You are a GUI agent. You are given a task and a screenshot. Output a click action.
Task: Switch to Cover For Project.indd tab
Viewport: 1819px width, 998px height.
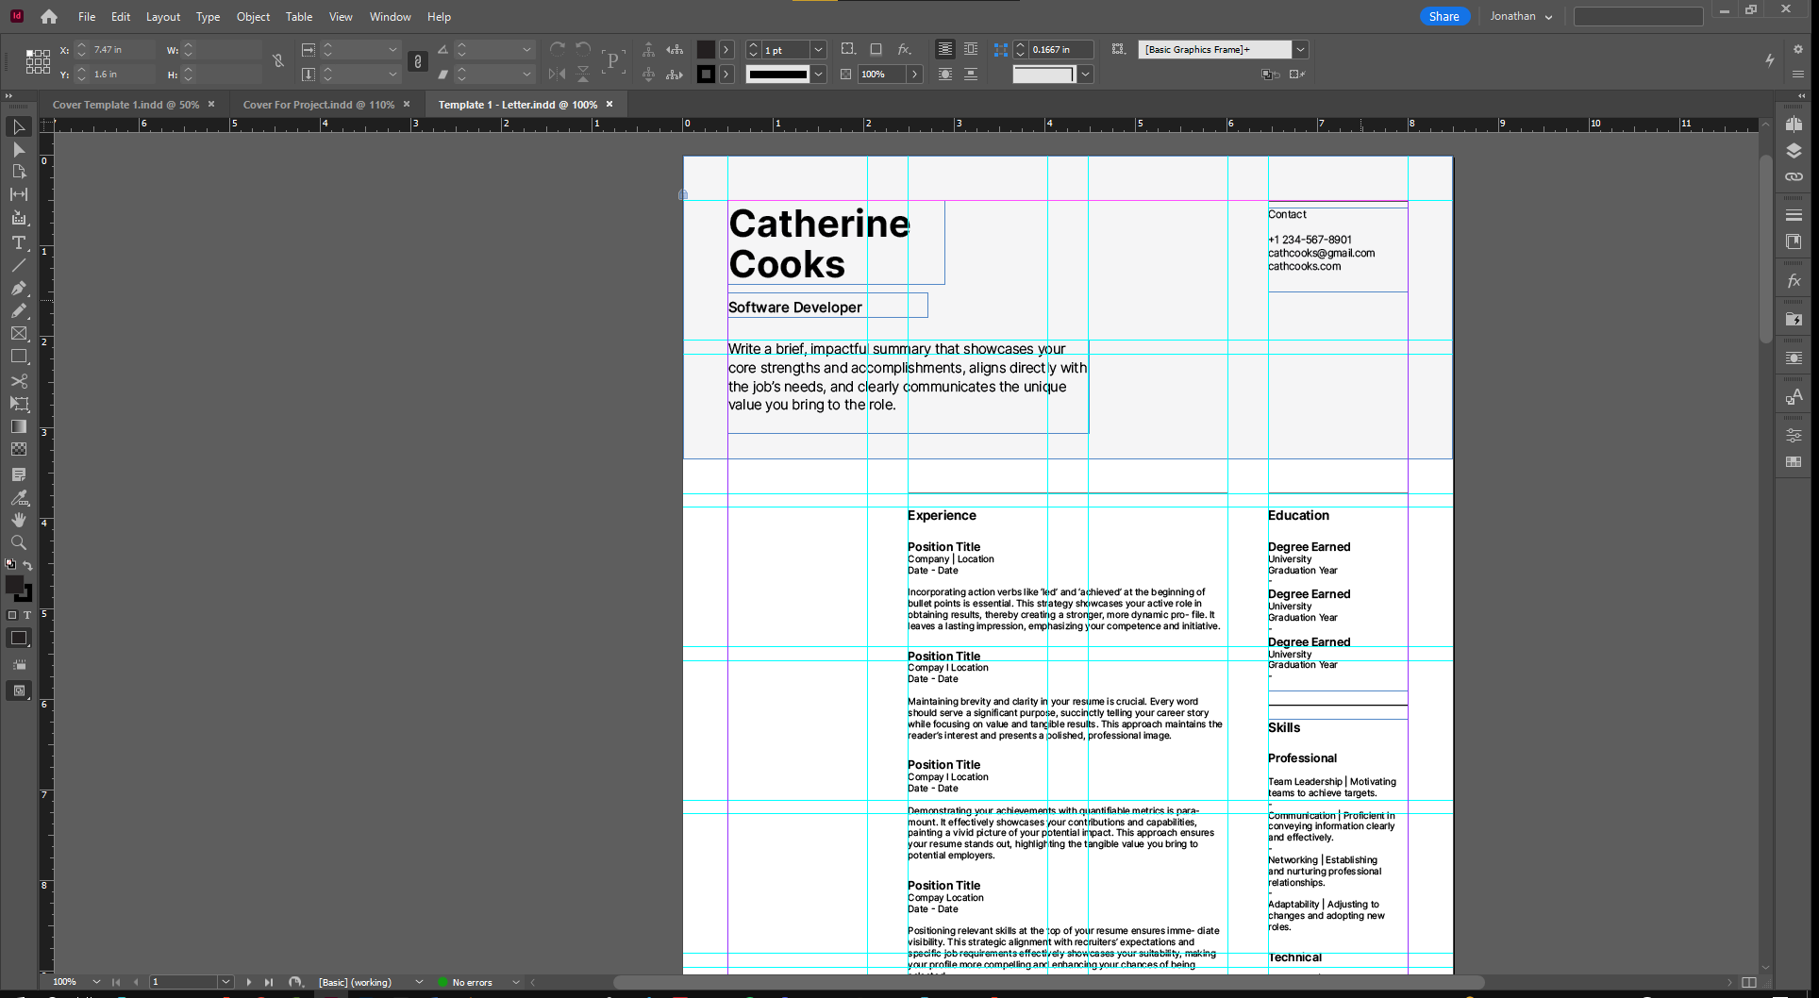(x=318, y=105)
